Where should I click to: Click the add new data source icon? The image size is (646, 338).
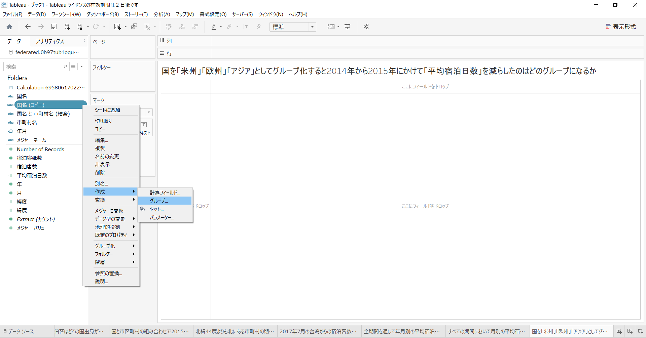67,27
